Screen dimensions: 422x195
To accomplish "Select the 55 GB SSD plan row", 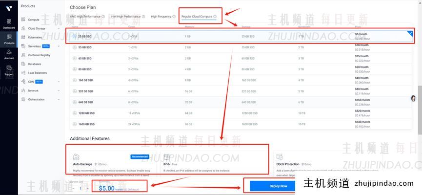I will [241, 47].
